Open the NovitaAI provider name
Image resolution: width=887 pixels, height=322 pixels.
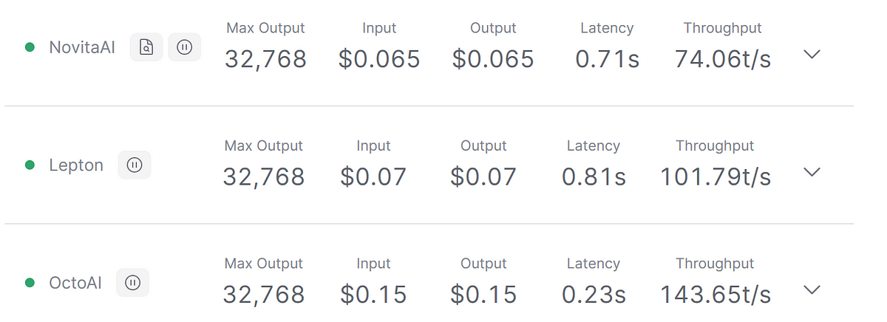click(82, 47)
